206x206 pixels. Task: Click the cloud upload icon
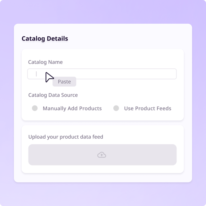(x=102, y=155)
